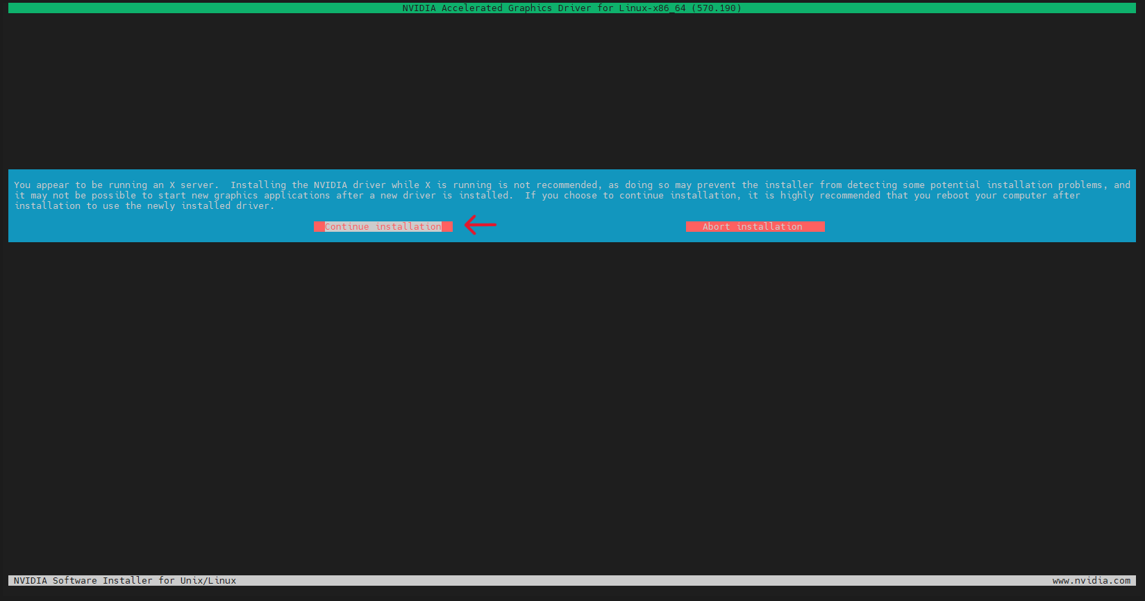Choose Abort installation
This screenshot has height=601, width=1145.
pyautogui.click(x=754, y=227)
